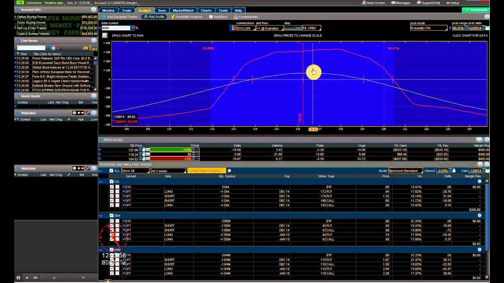
Task: Open Support/Chat
Action: coord(428,3)
